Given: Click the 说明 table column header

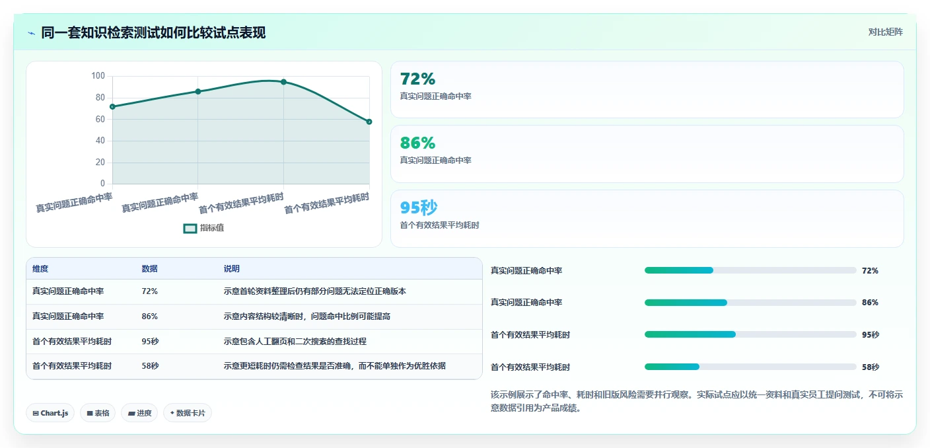Looking at the screenshot, I should [232, 269].
